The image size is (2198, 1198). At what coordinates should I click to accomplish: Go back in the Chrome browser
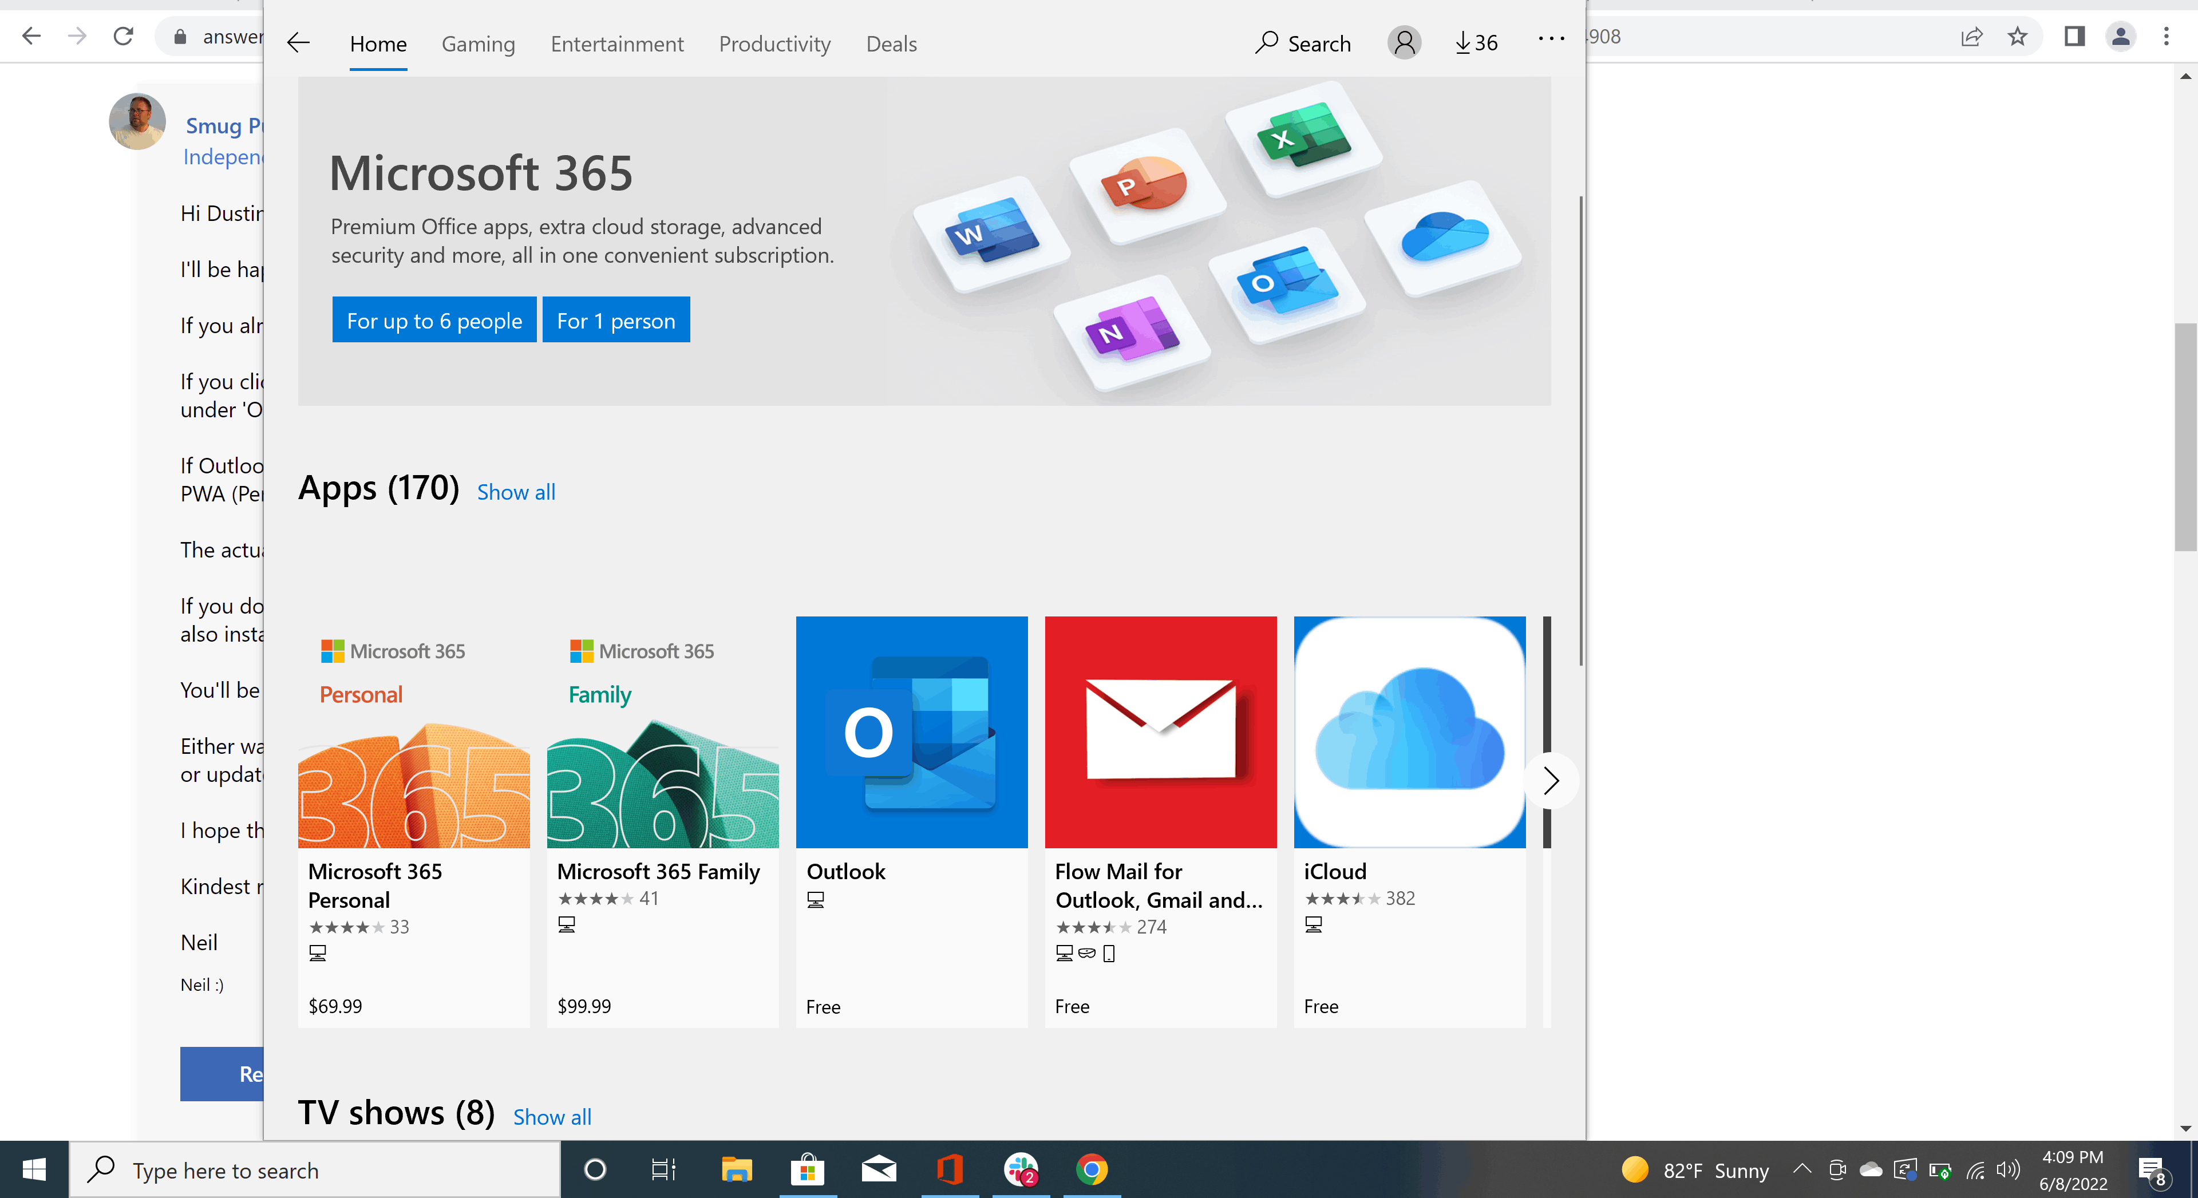pyautogui.click(x=31, y=36)
